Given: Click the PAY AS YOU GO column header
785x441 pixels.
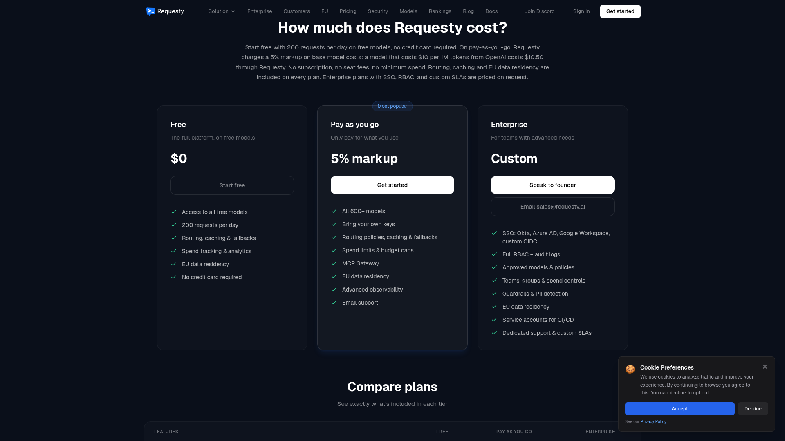Looking at the screenshot, I should coord(514,432).
